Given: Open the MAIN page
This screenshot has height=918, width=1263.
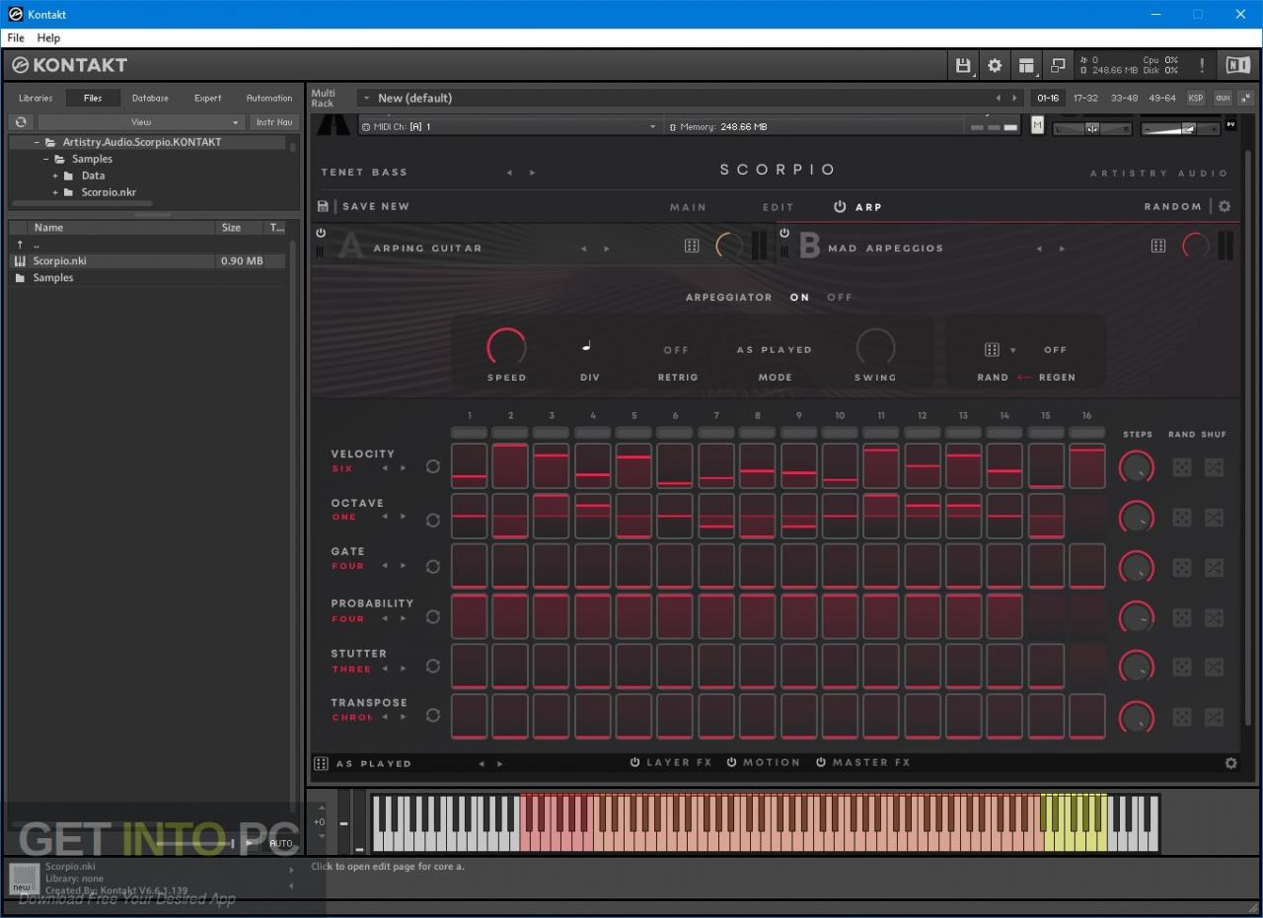Looking at the screenshot, I should coord(688,207).
